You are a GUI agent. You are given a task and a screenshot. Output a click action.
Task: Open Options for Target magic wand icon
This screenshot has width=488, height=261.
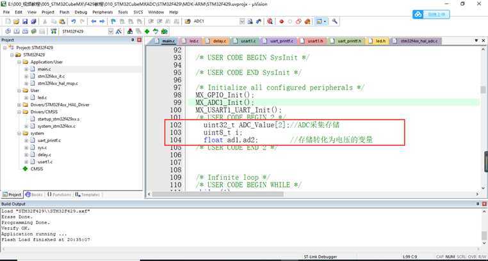[118, 31]
